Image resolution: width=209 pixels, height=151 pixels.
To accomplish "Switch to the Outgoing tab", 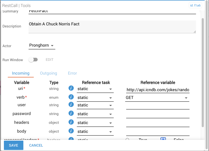I will click(49, 73).
